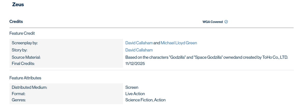This screenshot has width=305, height=108.
Task: Click the Distributed Medium label
Action: (29, 87)
